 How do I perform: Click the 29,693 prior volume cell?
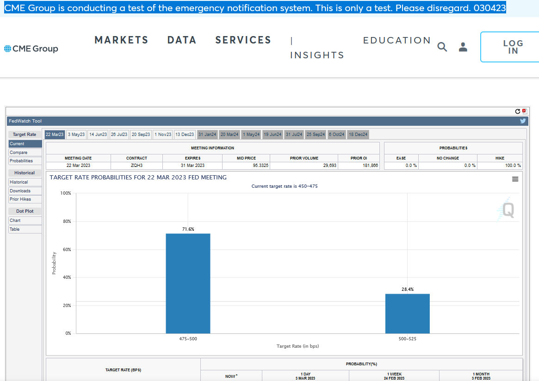coord(304,166)
